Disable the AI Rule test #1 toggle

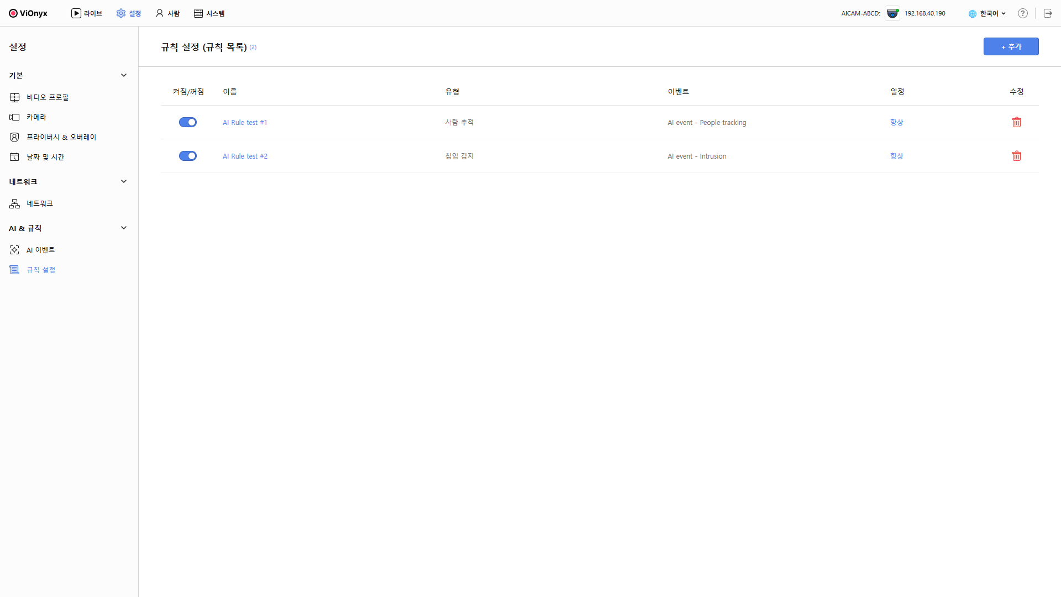188,122
